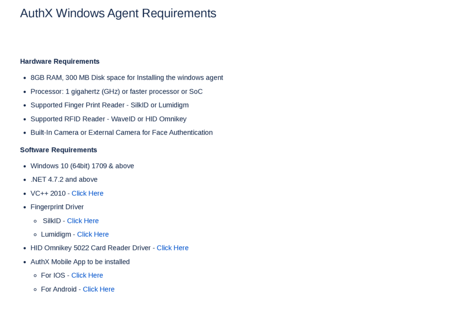The width and height of the screenshot is (467, 309).
Task: Open the iOS mobile app link
Action: tap(87, 275)
